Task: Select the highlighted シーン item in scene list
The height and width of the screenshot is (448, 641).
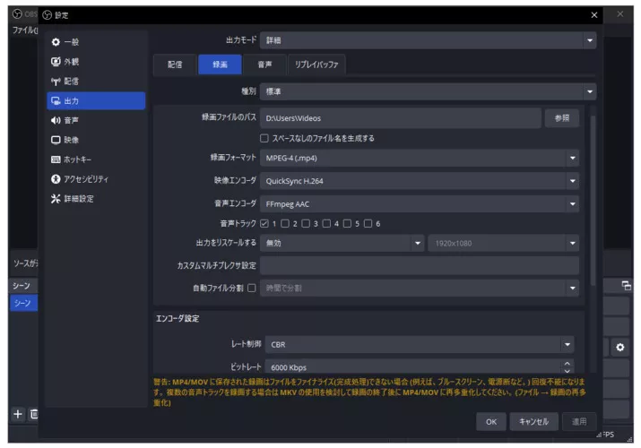Action: tap(23, 303)
